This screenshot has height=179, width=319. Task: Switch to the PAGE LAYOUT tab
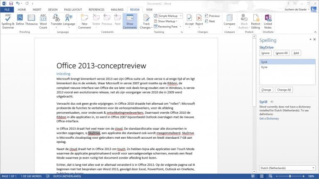tap(73, 10)
